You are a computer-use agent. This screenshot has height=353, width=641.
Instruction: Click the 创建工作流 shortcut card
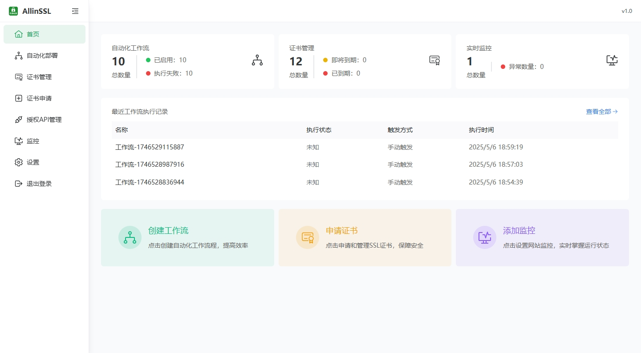coord(187,237)
